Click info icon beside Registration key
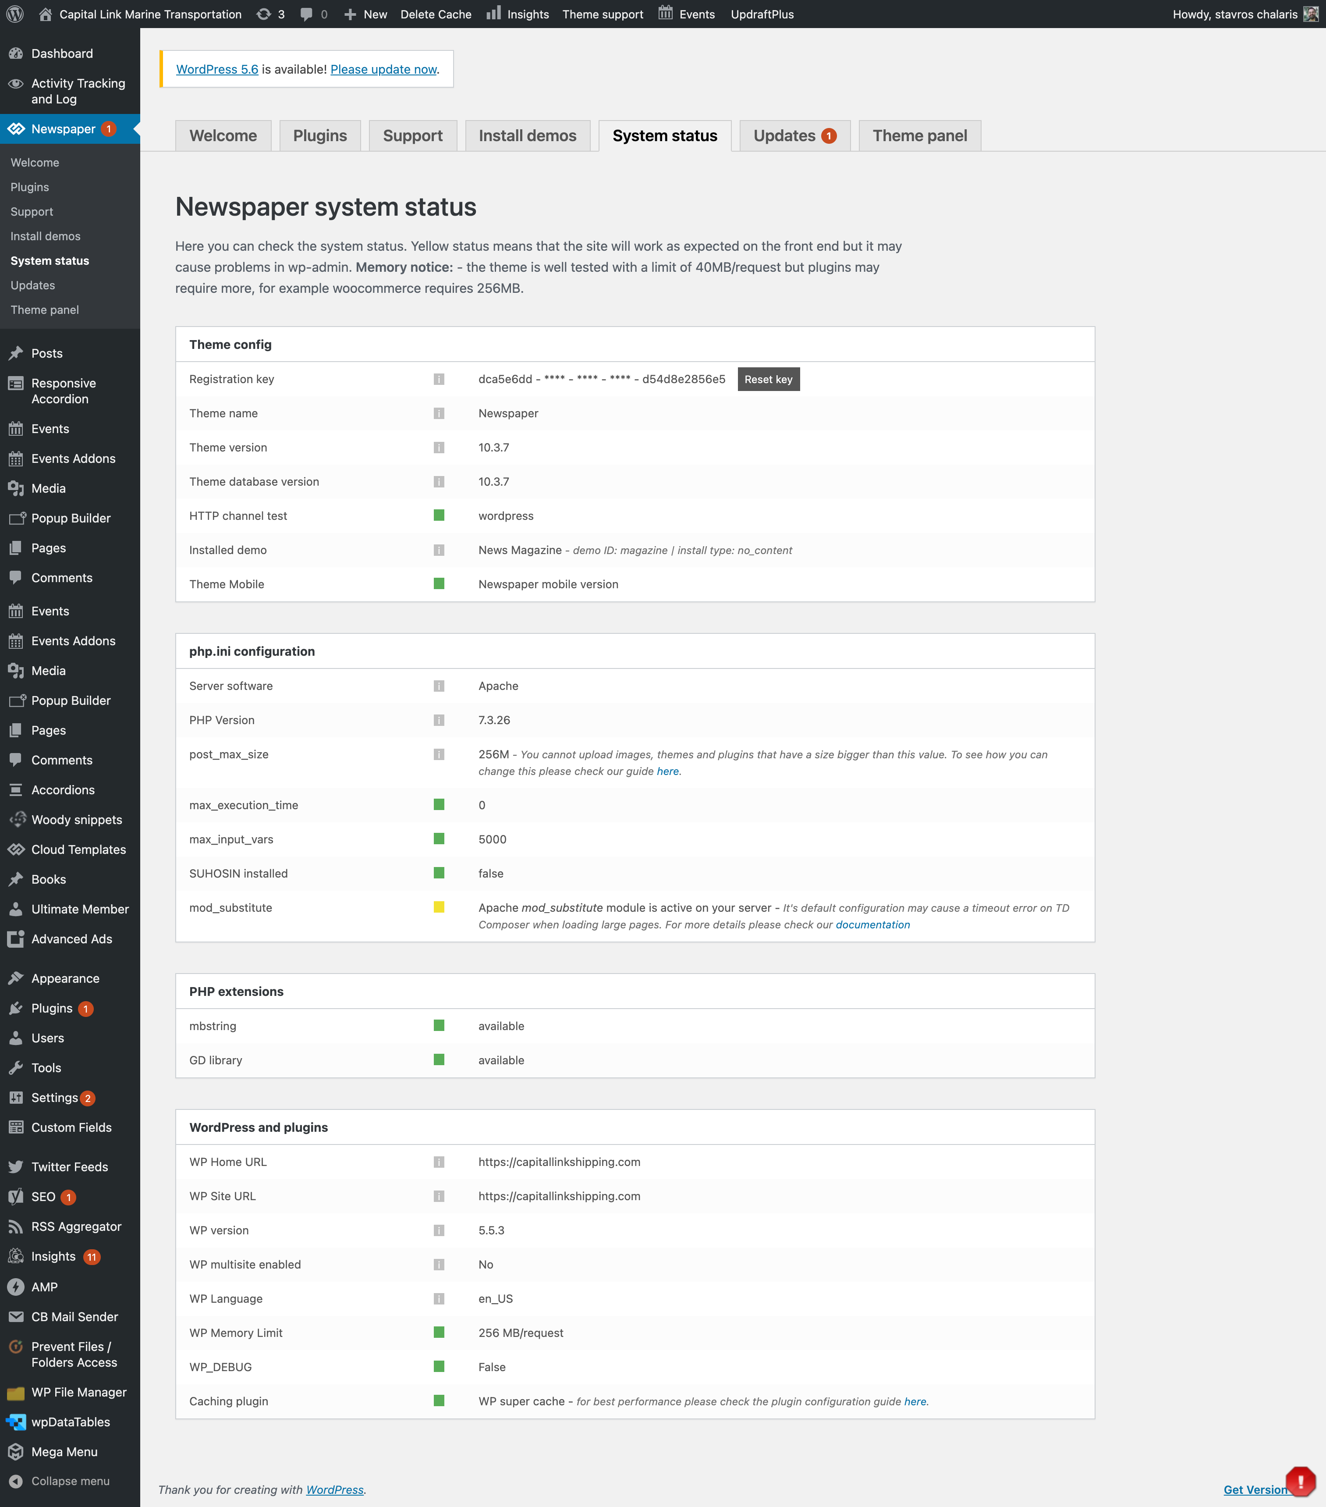The height and width of the screenshot is (1507, 1326). (x=439, y=379)
